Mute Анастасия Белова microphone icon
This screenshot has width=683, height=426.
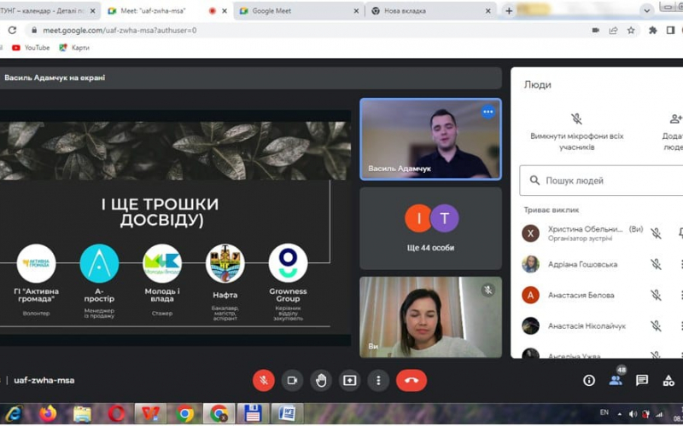click(x=656, y=295)
